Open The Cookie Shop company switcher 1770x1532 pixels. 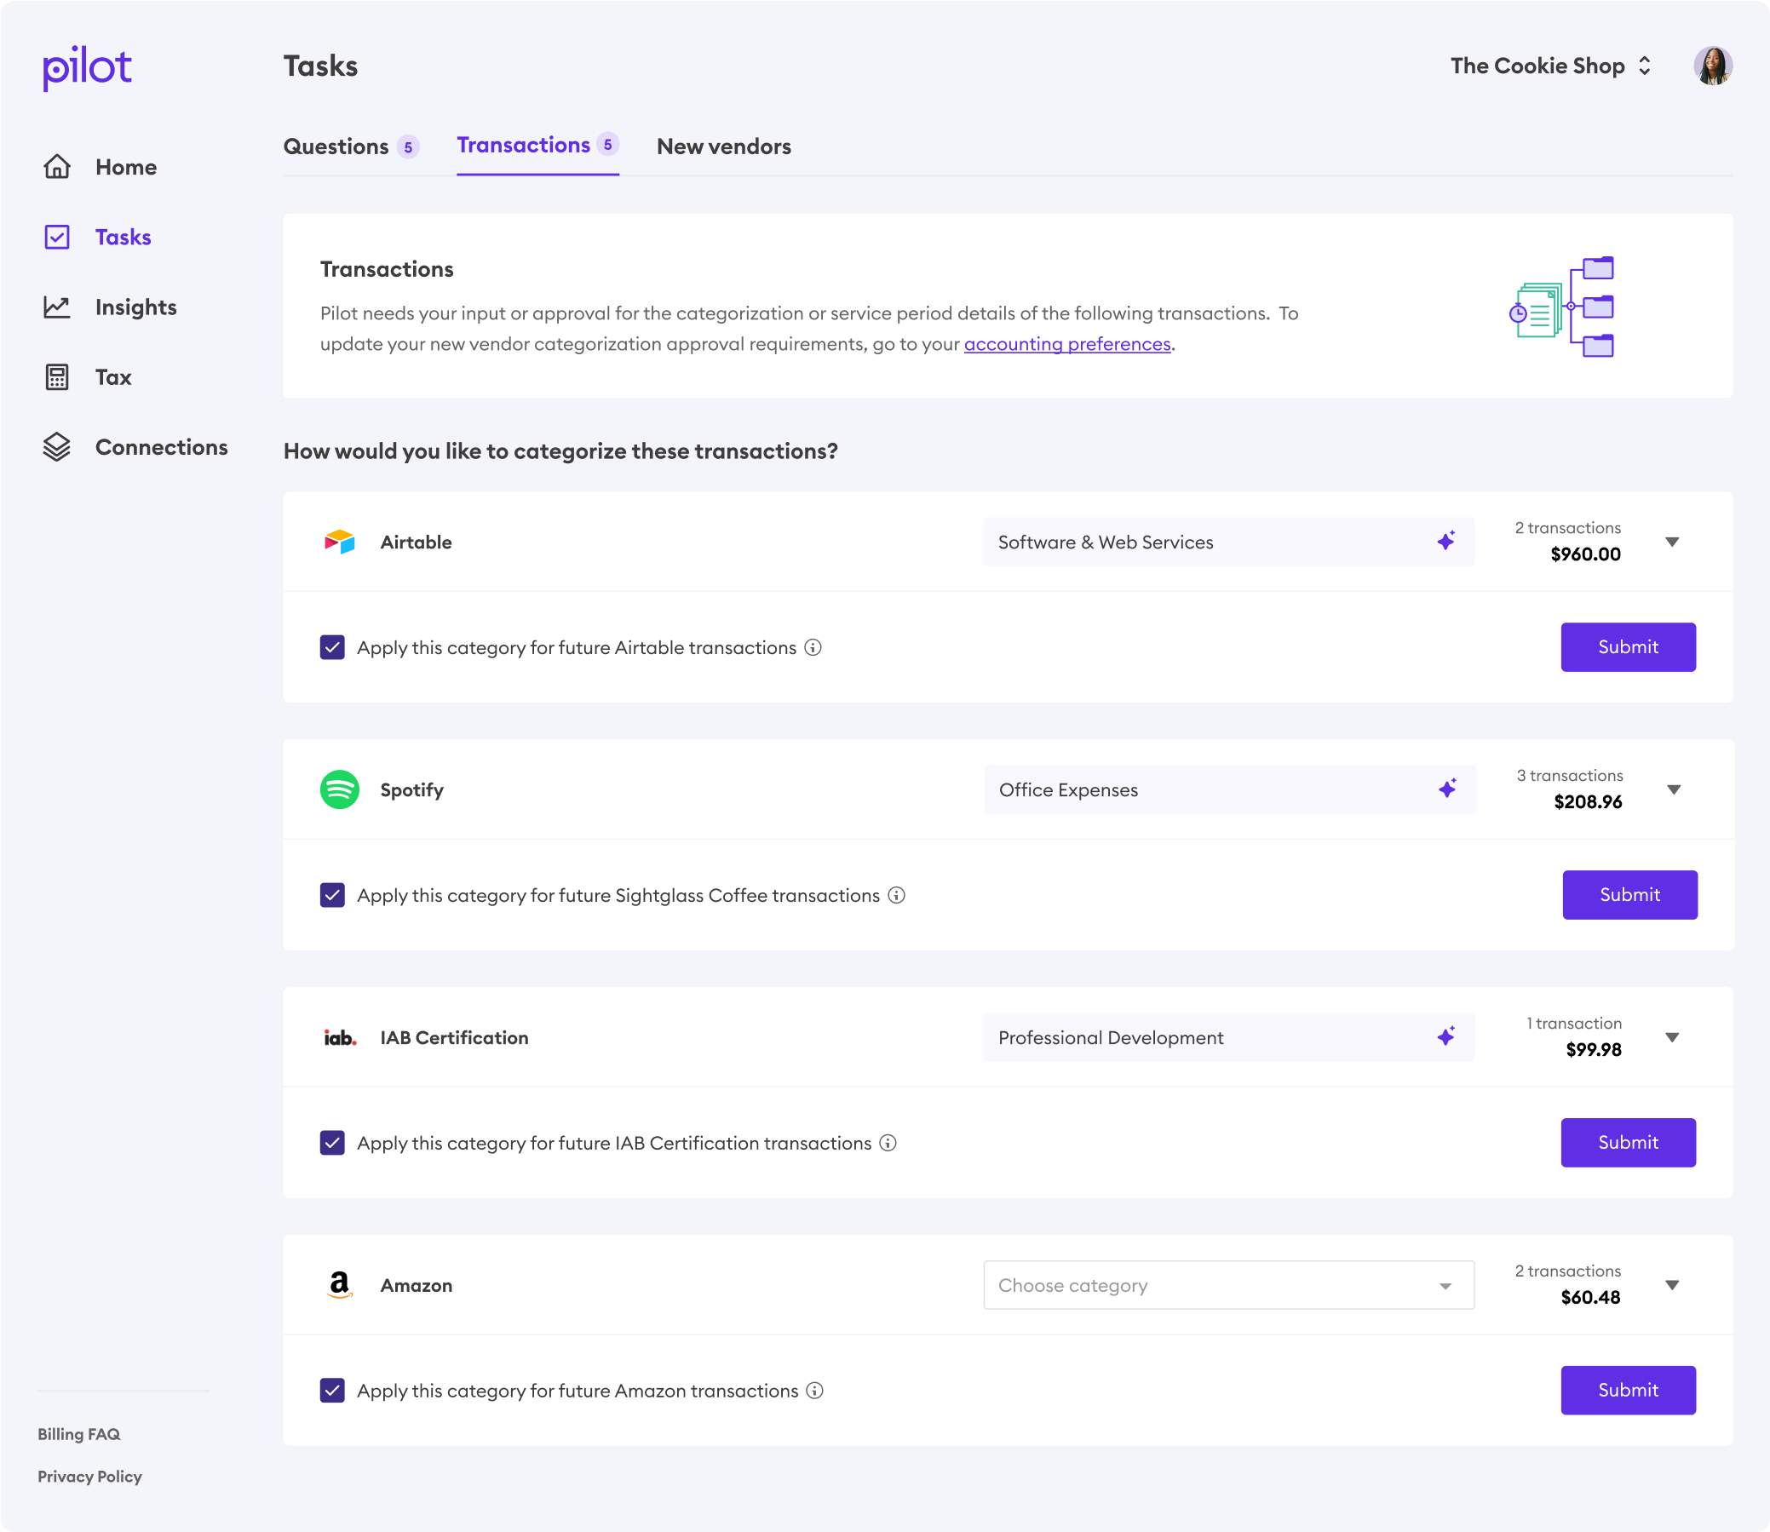pos(1550,66)
